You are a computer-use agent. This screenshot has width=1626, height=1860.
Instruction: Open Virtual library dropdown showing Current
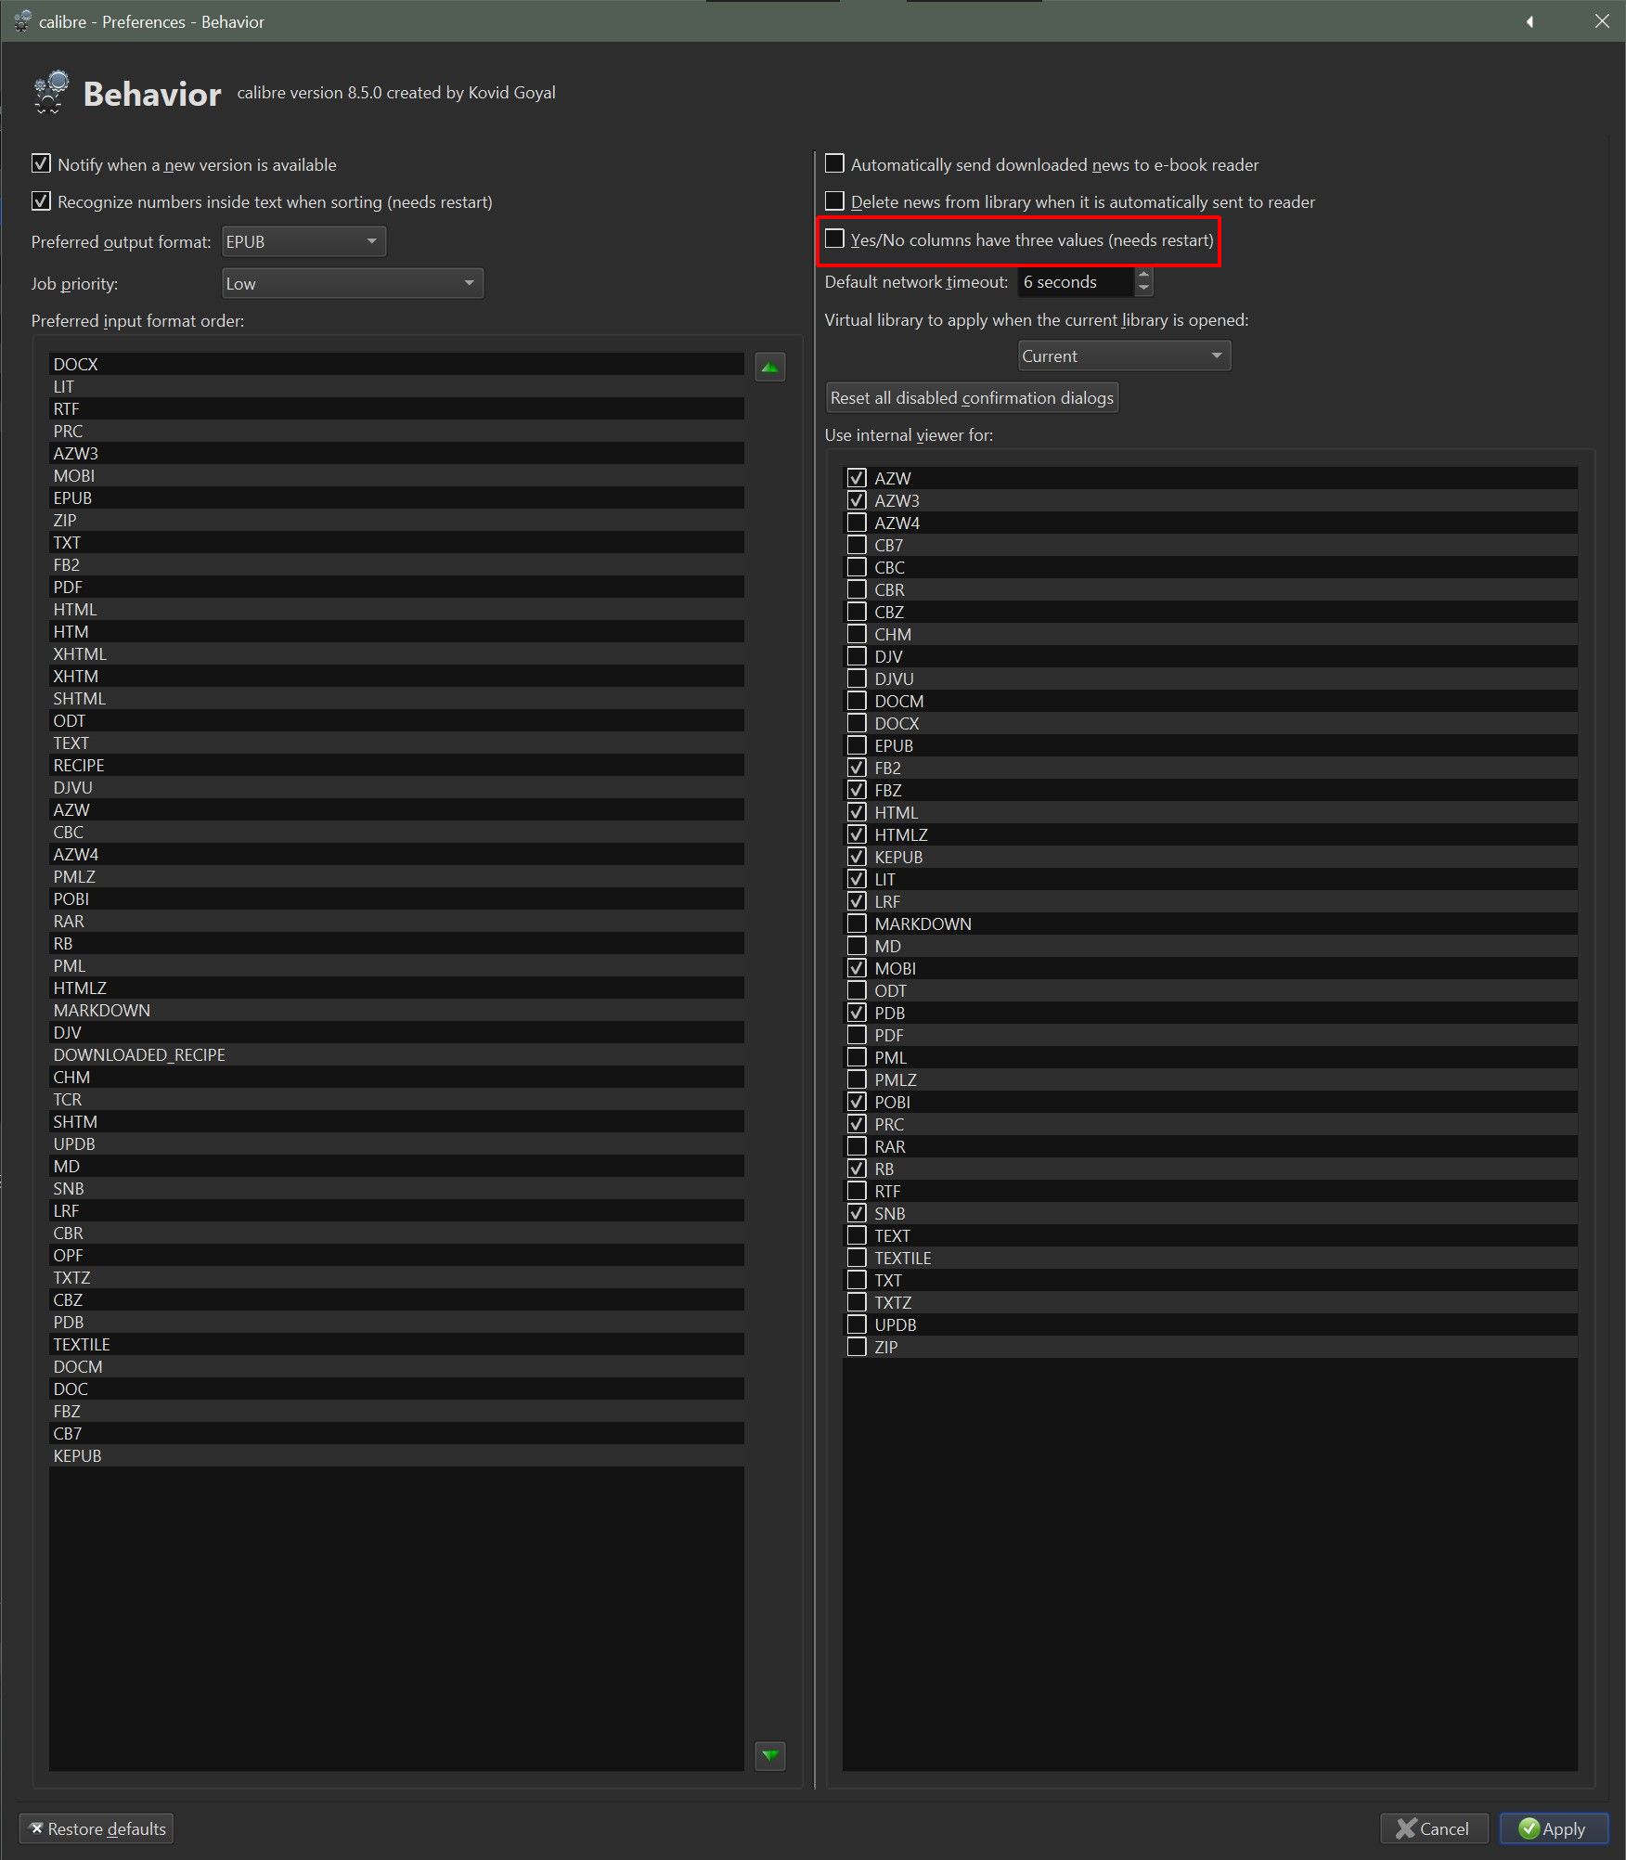(x=1124, y=355)
